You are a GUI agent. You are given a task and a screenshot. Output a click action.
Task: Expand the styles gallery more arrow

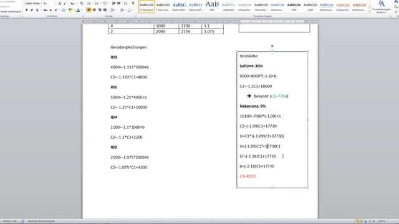click(x=370, y=11)
